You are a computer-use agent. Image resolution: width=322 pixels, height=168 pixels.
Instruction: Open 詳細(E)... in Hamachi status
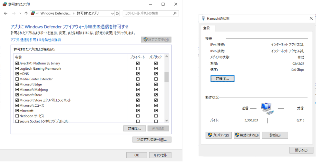(x=222, y=79)
